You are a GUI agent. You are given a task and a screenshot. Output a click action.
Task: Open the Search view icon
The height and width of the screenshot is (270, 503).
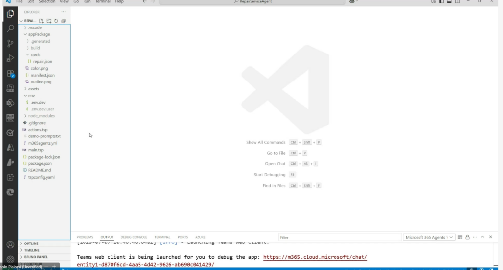[x=10, y=28]
